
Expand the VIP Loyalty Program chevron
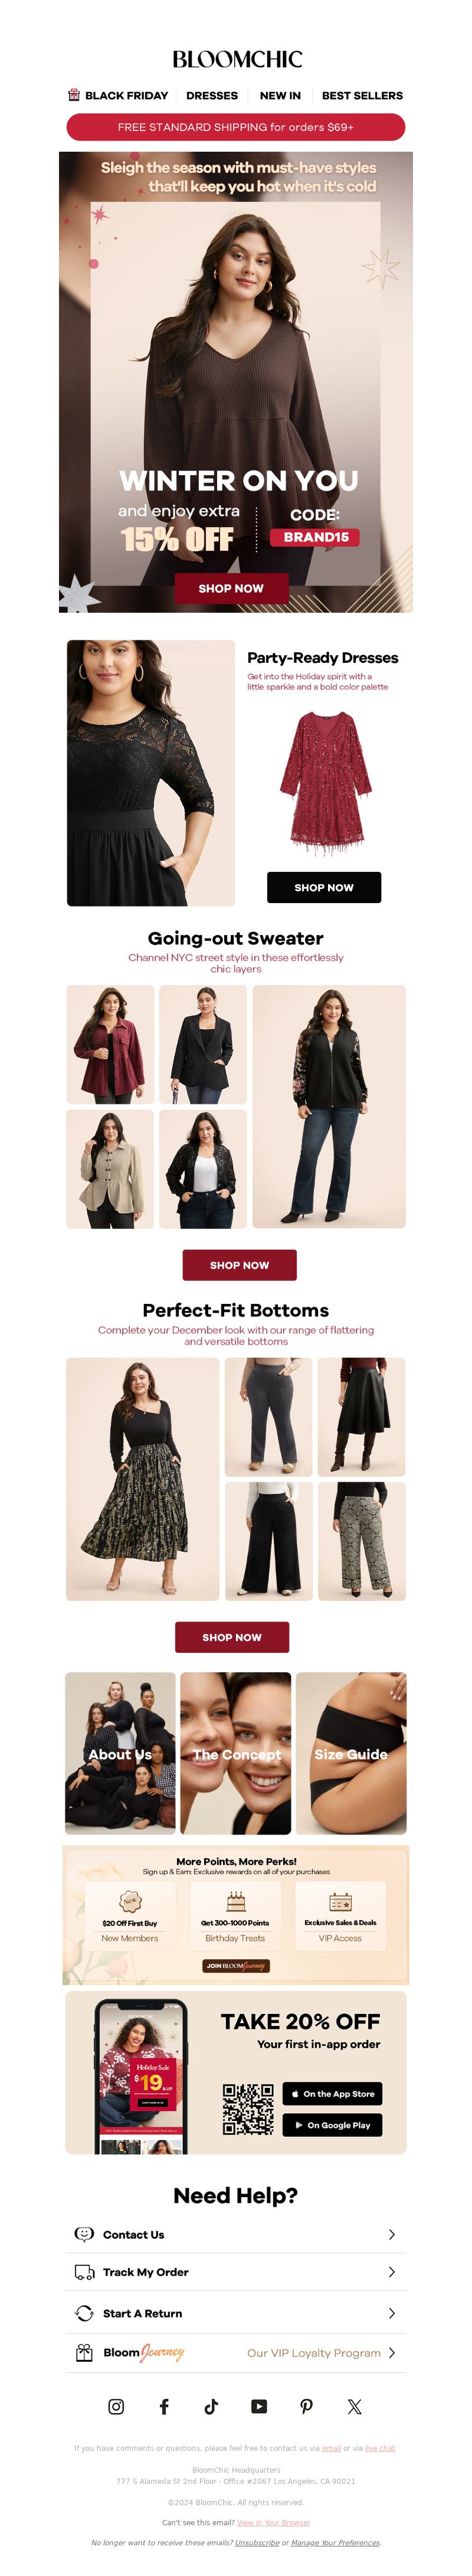pyautogui.click(x=391, y=2353)
